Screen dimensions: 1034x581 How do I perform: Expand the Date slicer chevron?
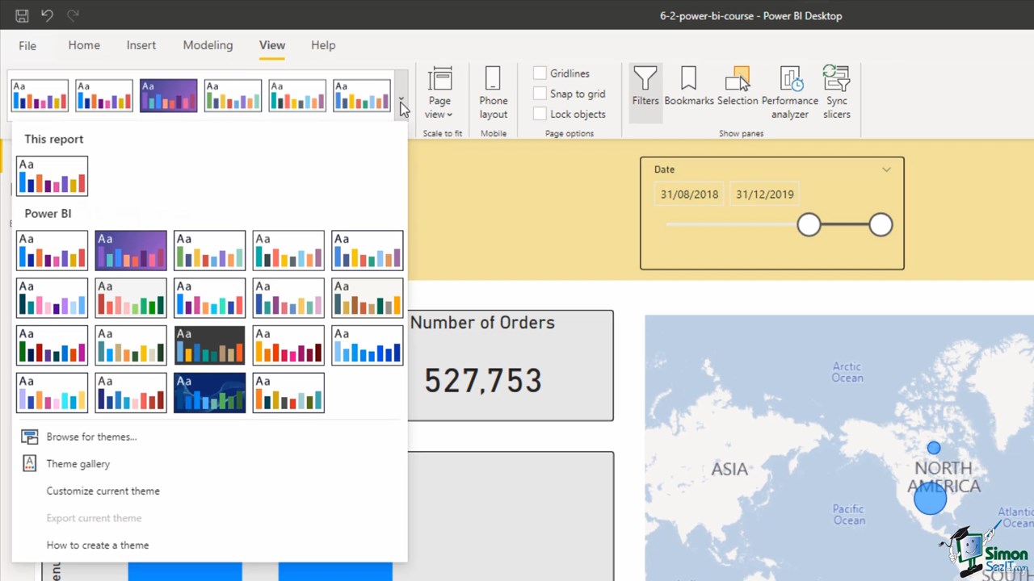click(x=886, y=169)
